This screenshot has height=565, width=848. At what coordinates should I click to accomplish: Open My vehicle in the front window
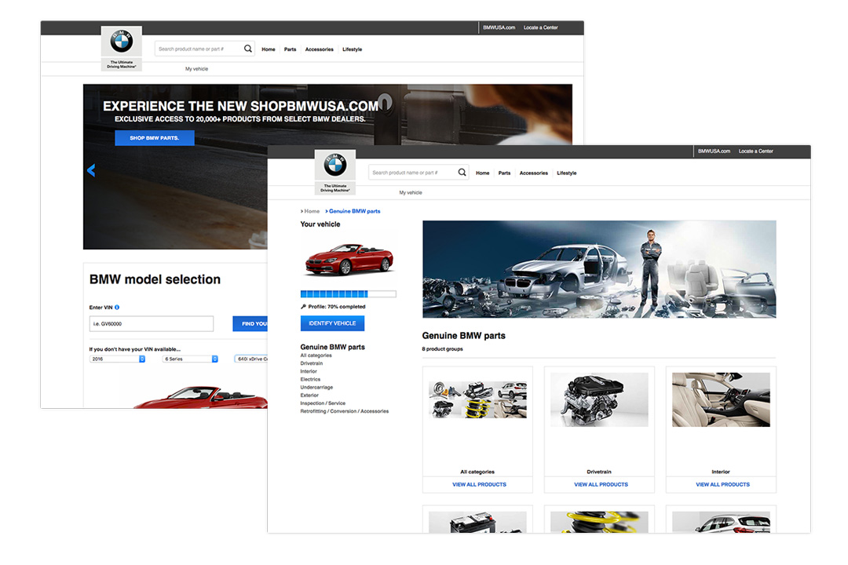click(x=411, y=192)
